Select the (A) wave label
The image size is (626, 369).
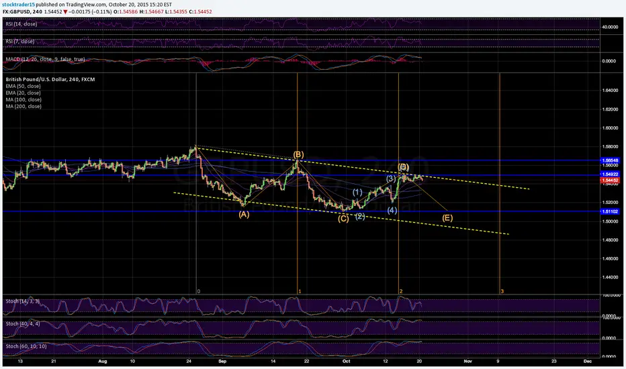pos(244,214)
